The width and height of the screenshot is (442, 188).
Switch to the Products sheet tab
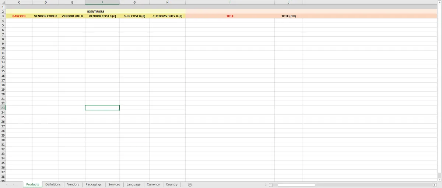point(32,184)
